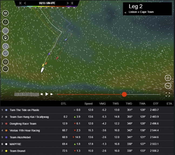
Task: Click purple dot beside Team AkzoNobel
Action: point(6,137)
